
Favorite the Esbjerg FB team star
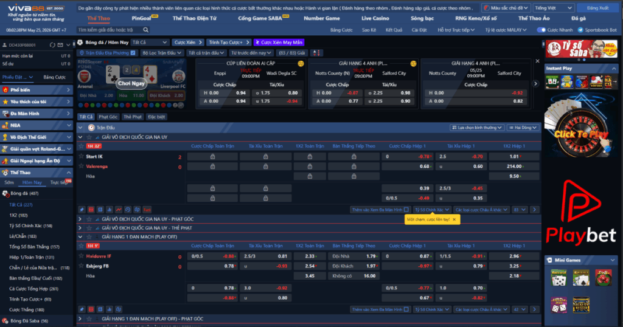pos(82,266)
